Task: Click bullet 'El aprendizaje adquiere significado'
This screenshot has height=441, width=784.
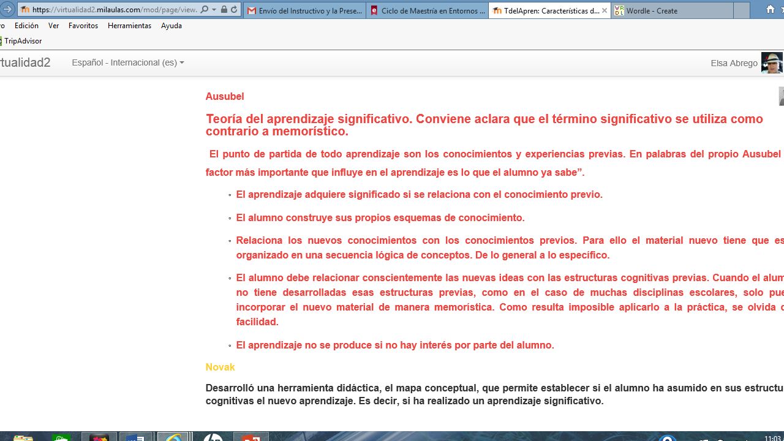Action: pyautogui.click(x=420, y=194)
